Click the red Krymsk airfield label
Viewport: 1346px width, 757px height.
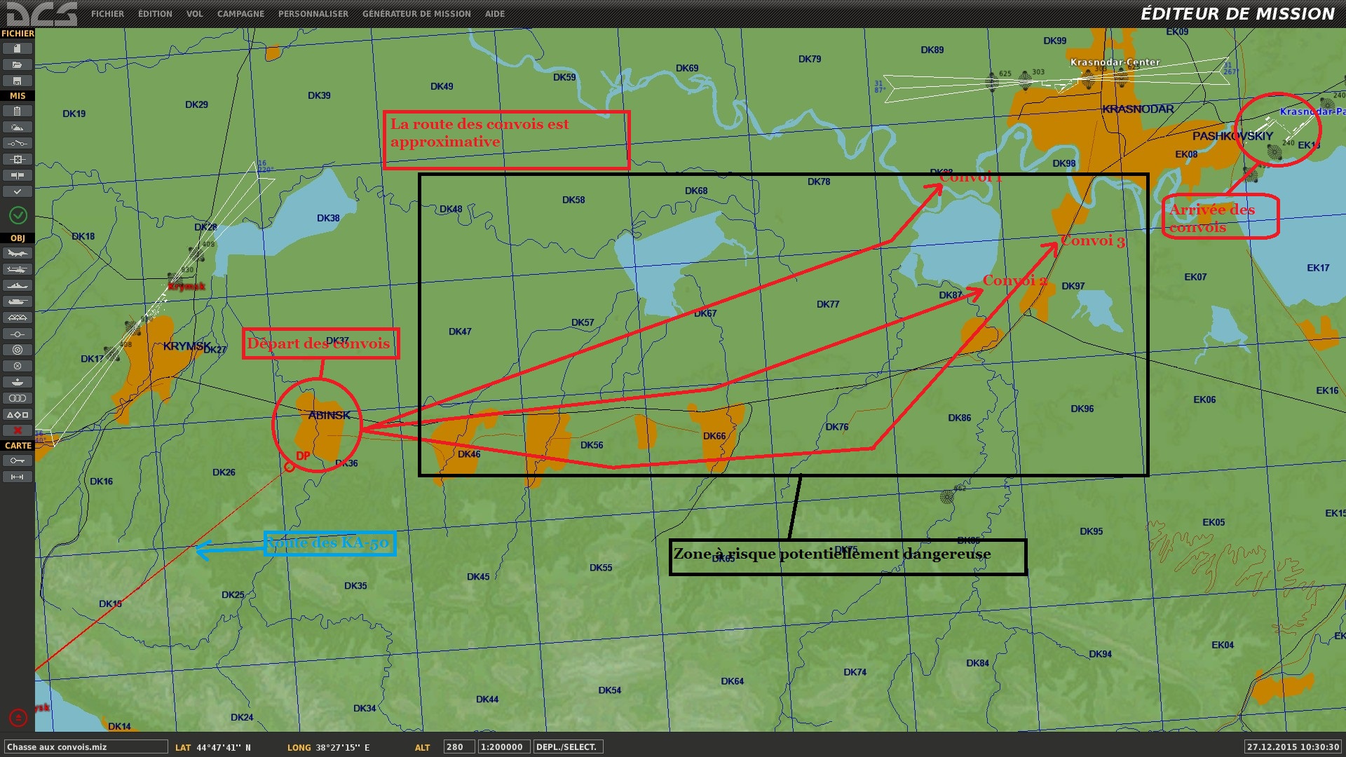pos(186,286)
